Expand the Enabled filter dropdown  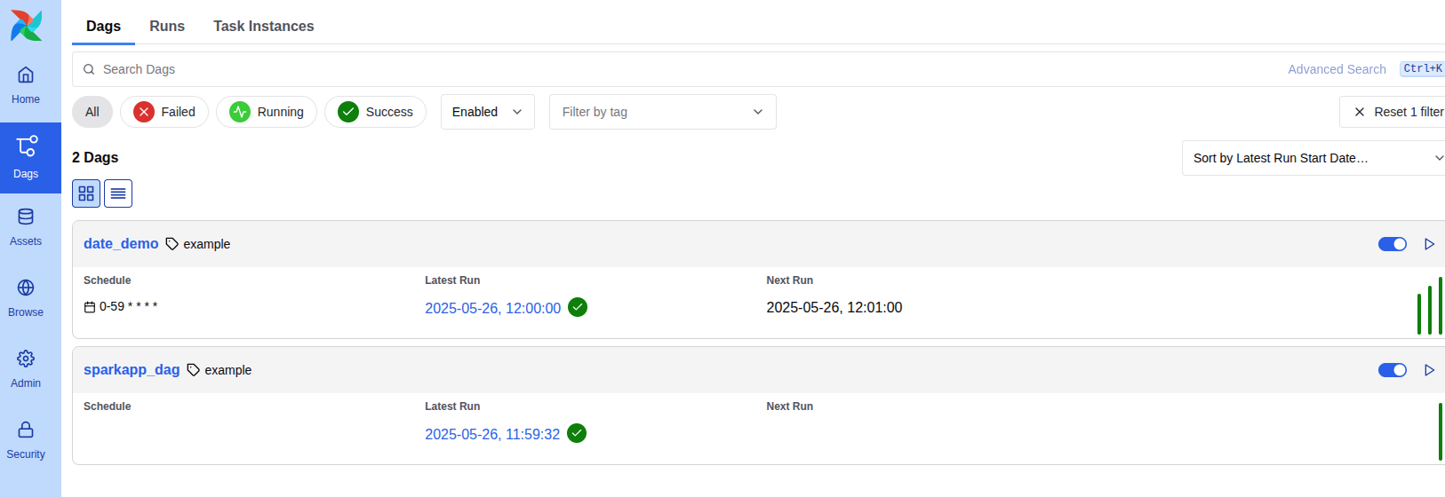coord(487,112)
